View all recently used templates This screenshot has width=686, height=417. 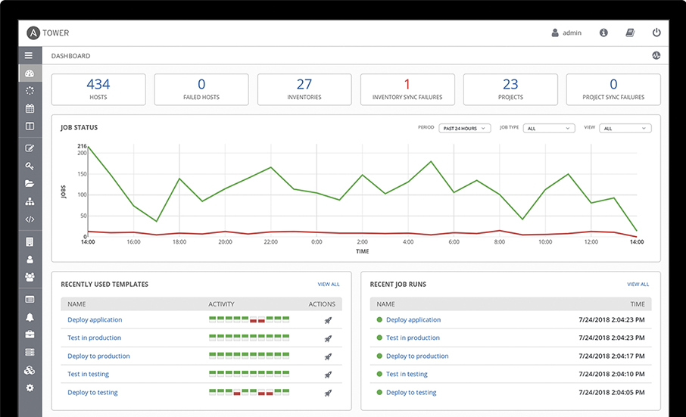point(329,285)
